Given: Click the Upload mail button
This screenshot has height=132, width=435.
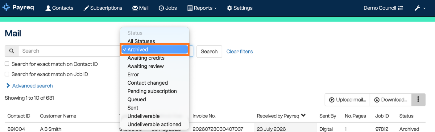Looking at the screenshot, I should [x=347, y=100].
